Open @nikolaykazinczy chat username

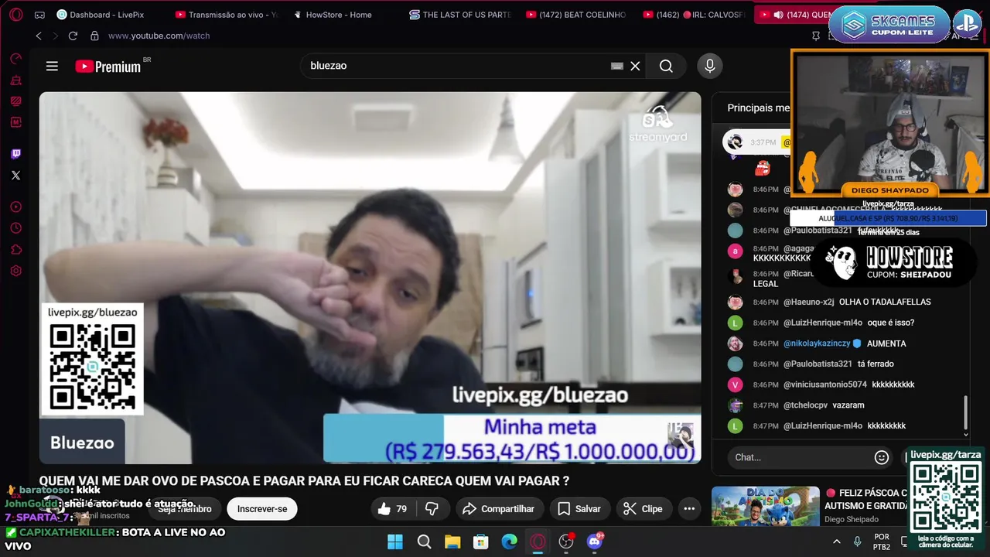coord(816,343)
